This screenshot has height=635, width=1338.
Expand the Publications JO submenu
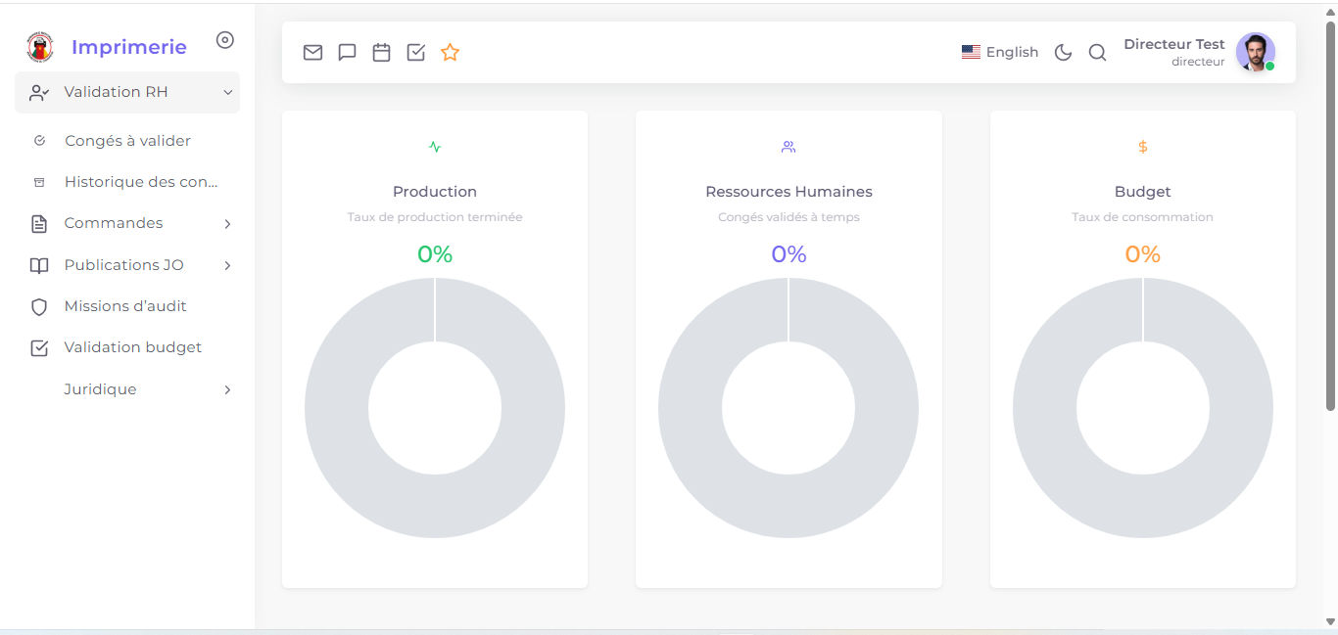(x=127, y=265)
